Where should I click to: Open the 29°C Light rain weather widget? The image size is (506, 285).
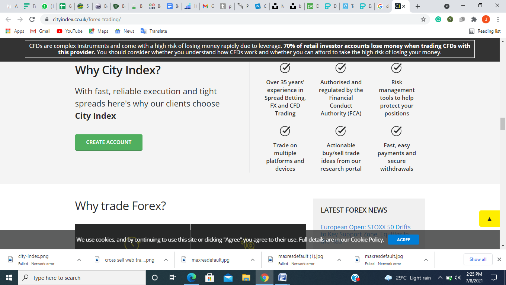point(407,278)
